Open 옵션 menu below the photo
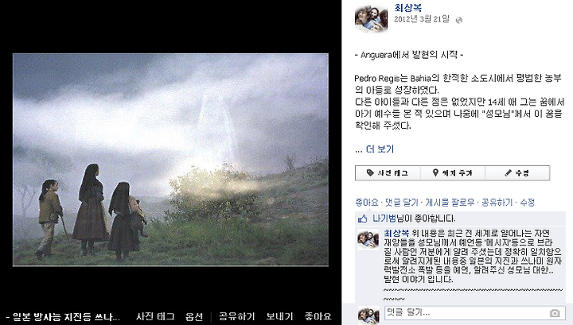 [194, 316]
